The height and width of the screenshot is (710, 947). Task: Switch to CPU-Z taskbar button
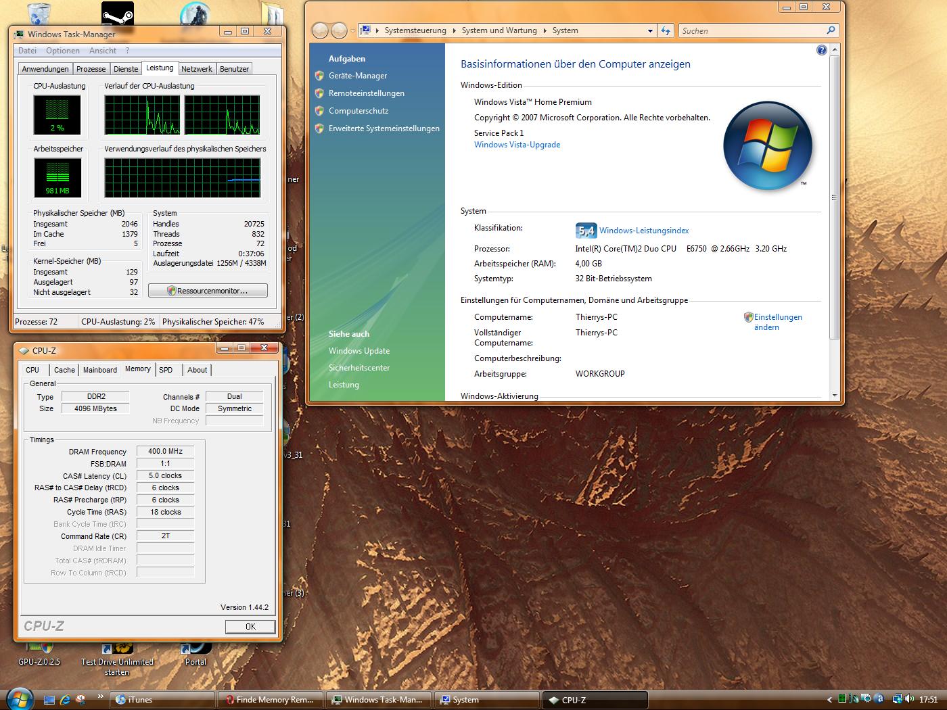(595, 700)
